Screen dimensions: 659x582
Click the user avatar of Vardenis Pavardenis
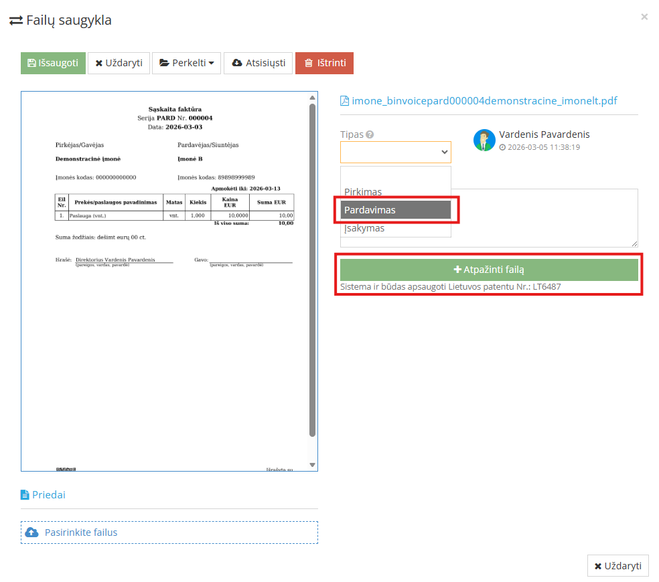484,140
